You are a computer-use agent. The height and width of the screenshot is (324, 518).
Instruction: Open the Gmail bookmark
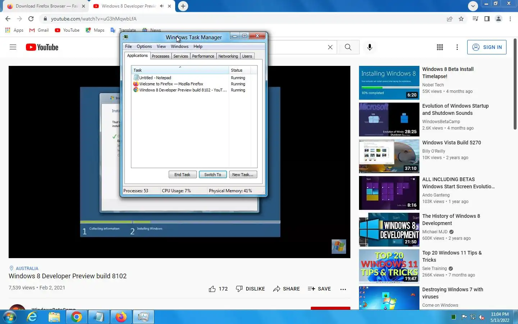39,30
